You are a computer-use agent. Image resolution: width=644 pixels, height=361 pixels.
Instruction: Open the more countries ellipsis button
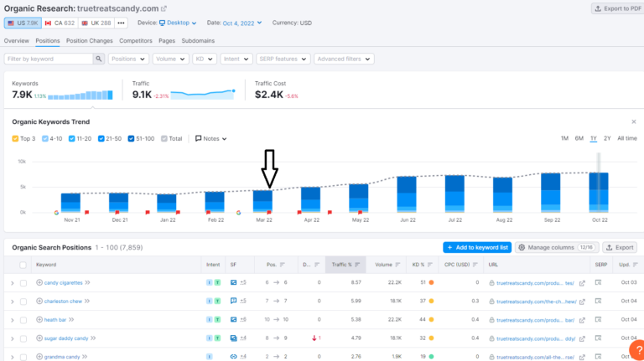coord(121,23)
